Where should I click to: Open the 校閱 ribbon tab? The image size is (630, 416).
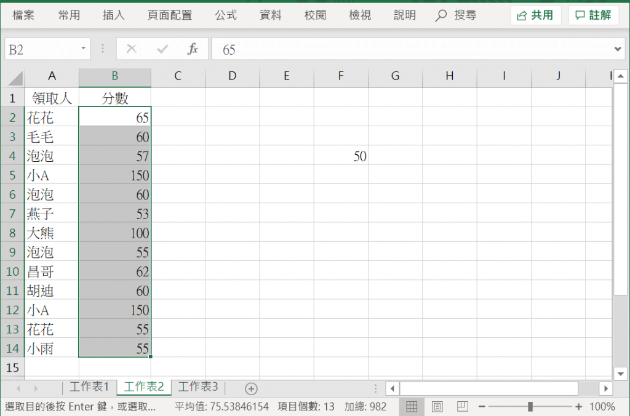tap(315, 15)
